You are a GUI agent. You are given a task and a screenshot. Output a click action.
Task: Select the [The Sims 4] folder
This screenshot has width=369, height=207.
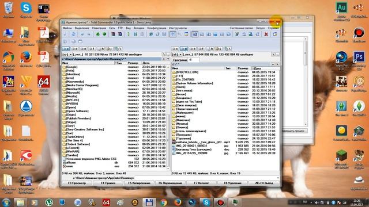(74, 140)
